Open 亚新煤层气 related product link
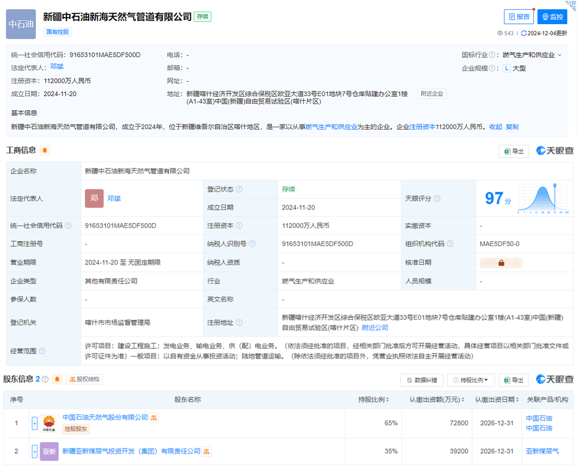Screen dimensions: 577x467 [542, 451]
